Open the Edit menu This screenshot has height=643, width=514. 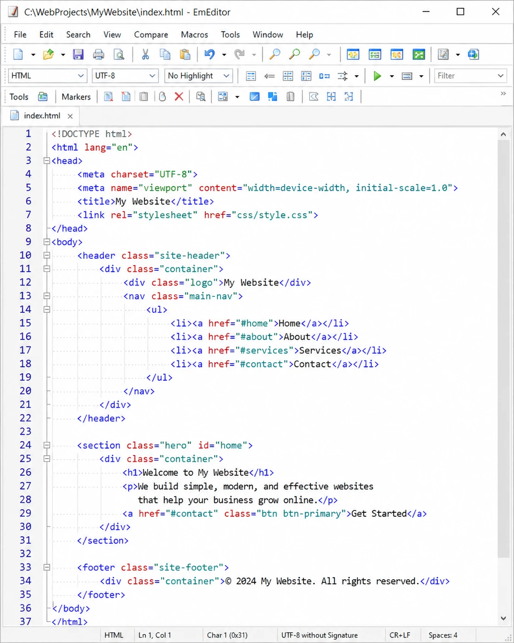46,35
